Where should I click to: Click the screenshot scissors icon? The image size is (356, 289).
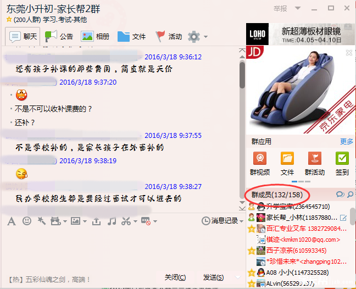point(126,221)
